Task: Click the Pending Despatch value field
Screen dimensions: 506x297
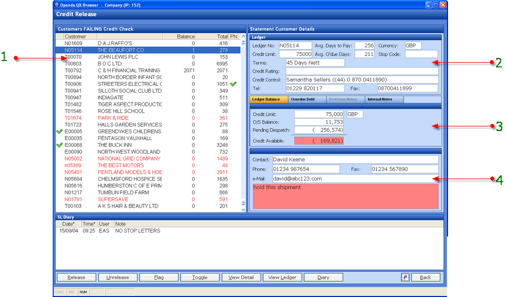Action: pyautogui.click(x=319, y=130)
